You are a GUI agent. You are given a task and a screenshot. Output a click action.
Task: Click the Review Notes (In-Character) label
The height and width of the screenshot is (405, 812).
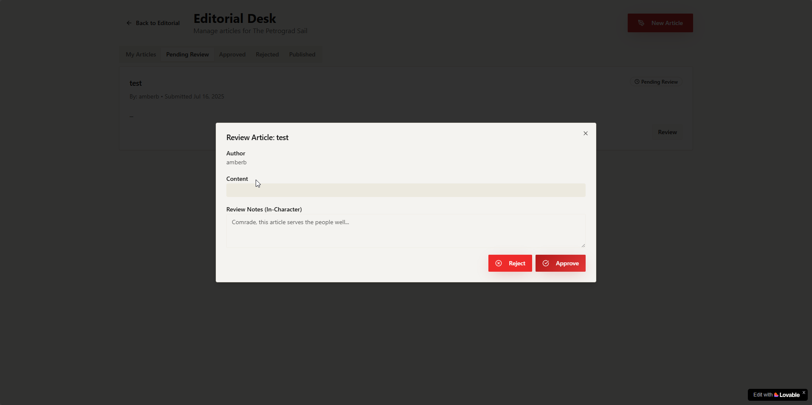point(264,209)
